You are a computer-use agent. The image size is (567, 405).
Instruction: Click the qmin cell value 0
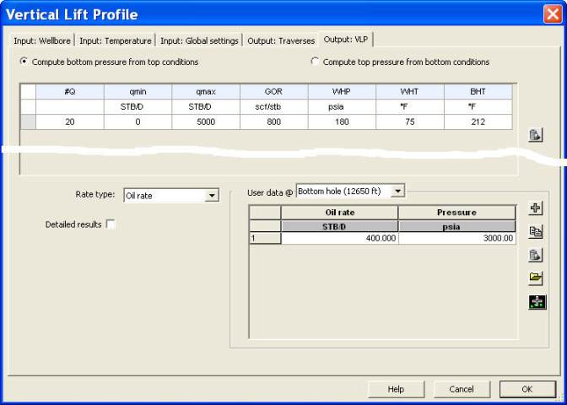point(138,121)
